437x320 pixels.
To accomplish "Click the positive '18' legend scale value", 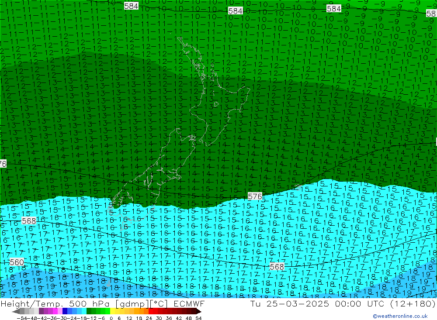I will click(x=139, y=318).
